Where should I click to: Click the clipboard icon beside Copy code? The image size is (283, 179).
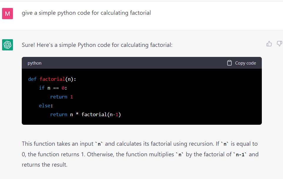coord(229,63)
